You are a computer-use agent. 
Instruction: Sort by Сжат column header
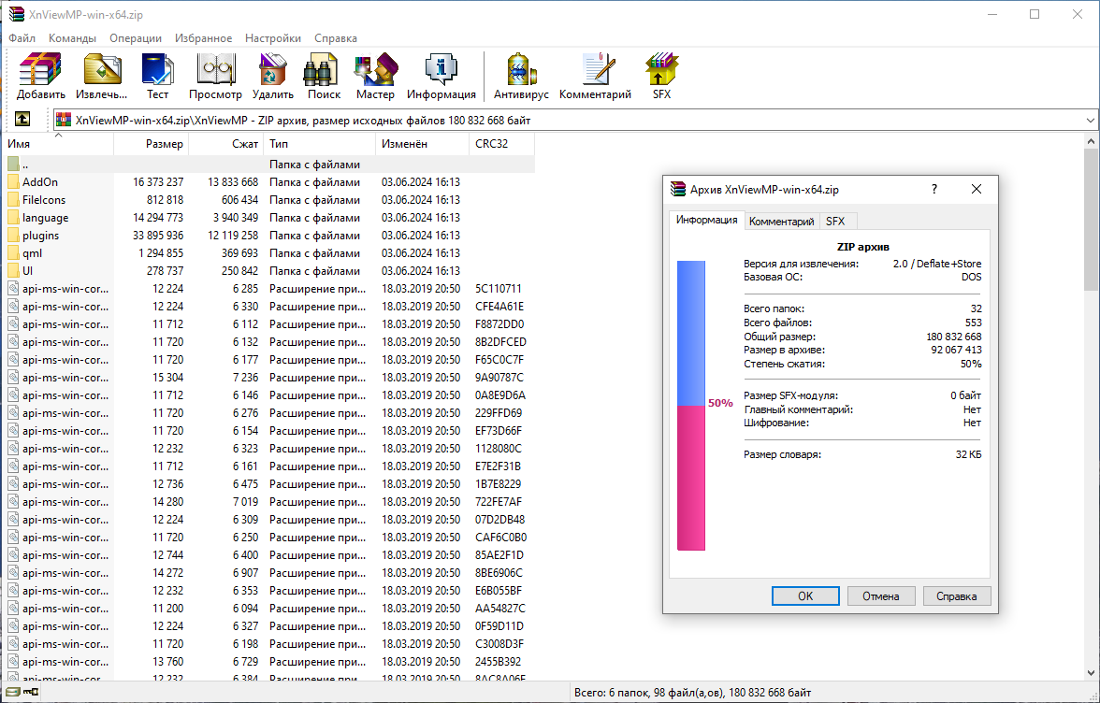tap(226, 144)
